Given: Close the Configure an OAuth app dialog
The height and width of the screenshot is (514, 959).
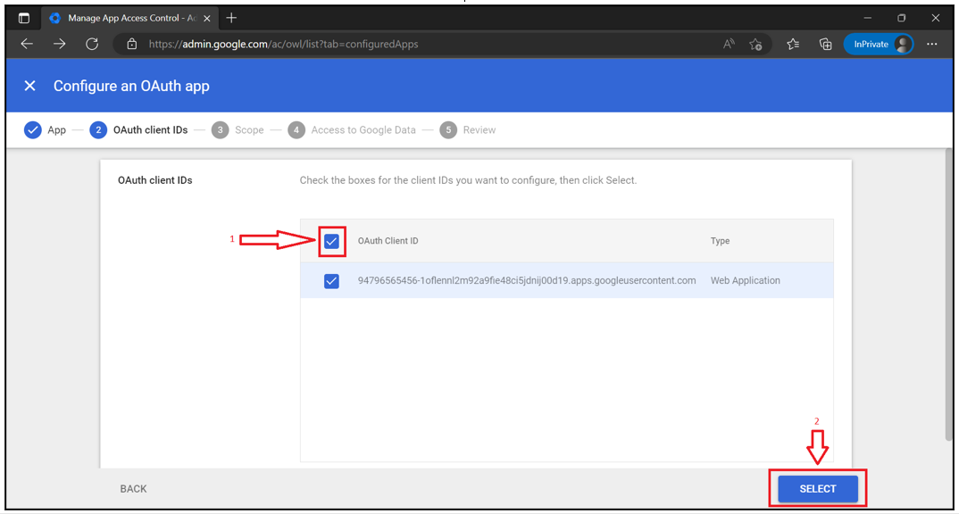Looking at the screenshot, I should [x=29, y=87].
